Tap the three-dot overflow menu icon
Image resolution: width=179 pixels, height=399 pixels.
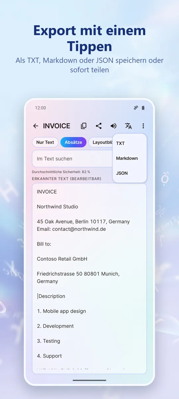tap(143, 126)
